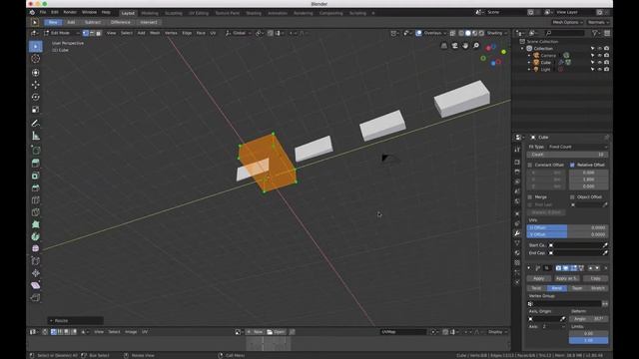The height and width of the screenshot is (359, 639).
Task: Select the Cursor tool in the left toolbar
Action: 36,59
